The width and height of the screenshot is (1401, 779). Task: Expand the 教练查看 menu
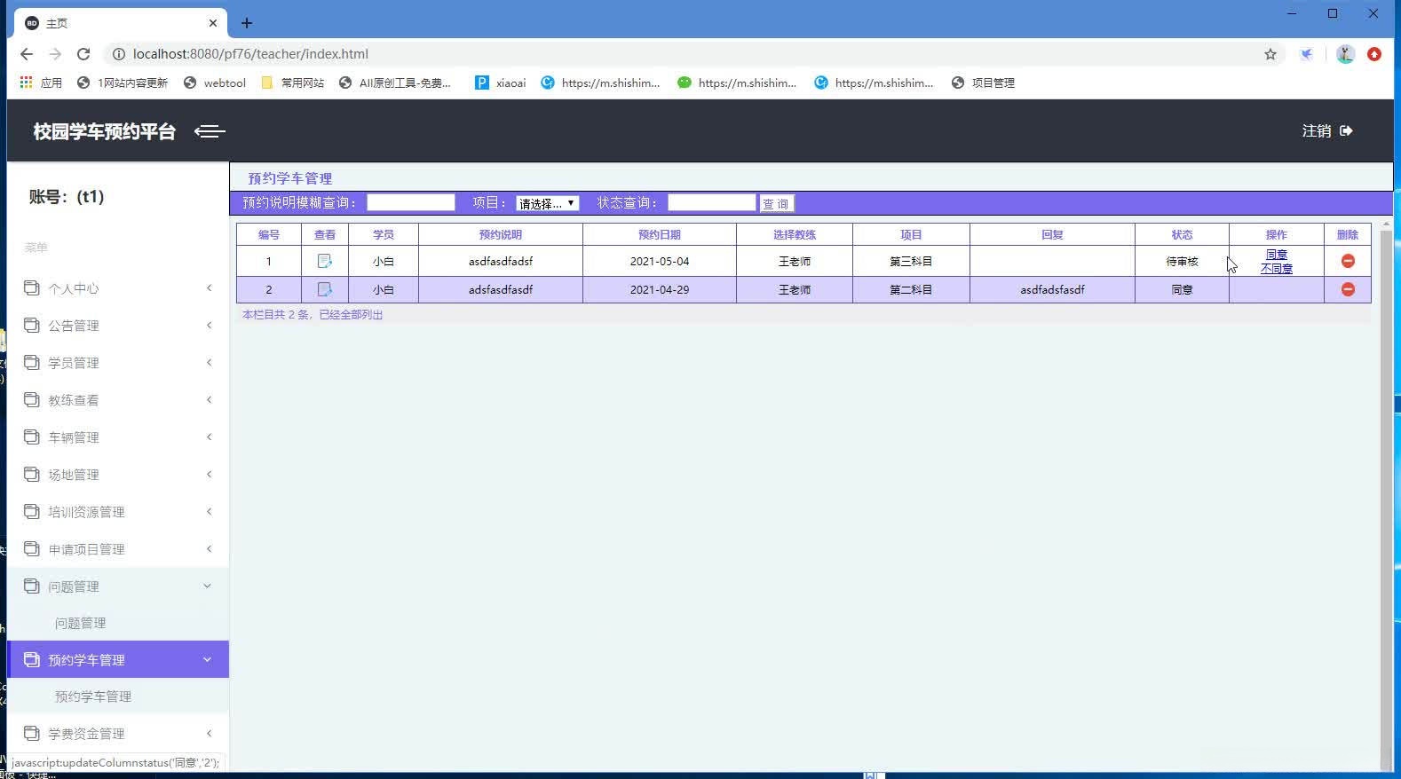118,400
